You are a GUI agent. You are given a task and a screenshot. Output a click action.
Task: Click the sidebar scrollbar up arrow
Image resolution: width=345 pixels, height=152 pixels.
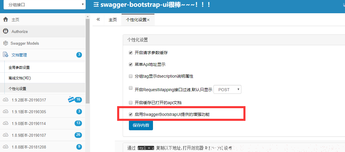click(x=88, y=16)
